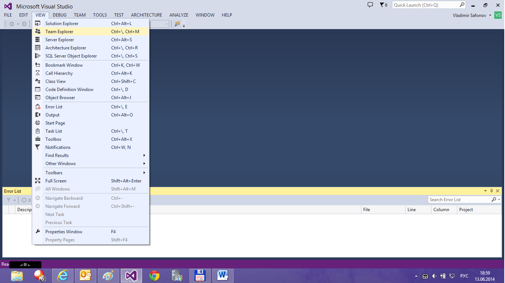Open the Search Error List options dropdown
505x283 pixels.
click(x=499, y=200)
